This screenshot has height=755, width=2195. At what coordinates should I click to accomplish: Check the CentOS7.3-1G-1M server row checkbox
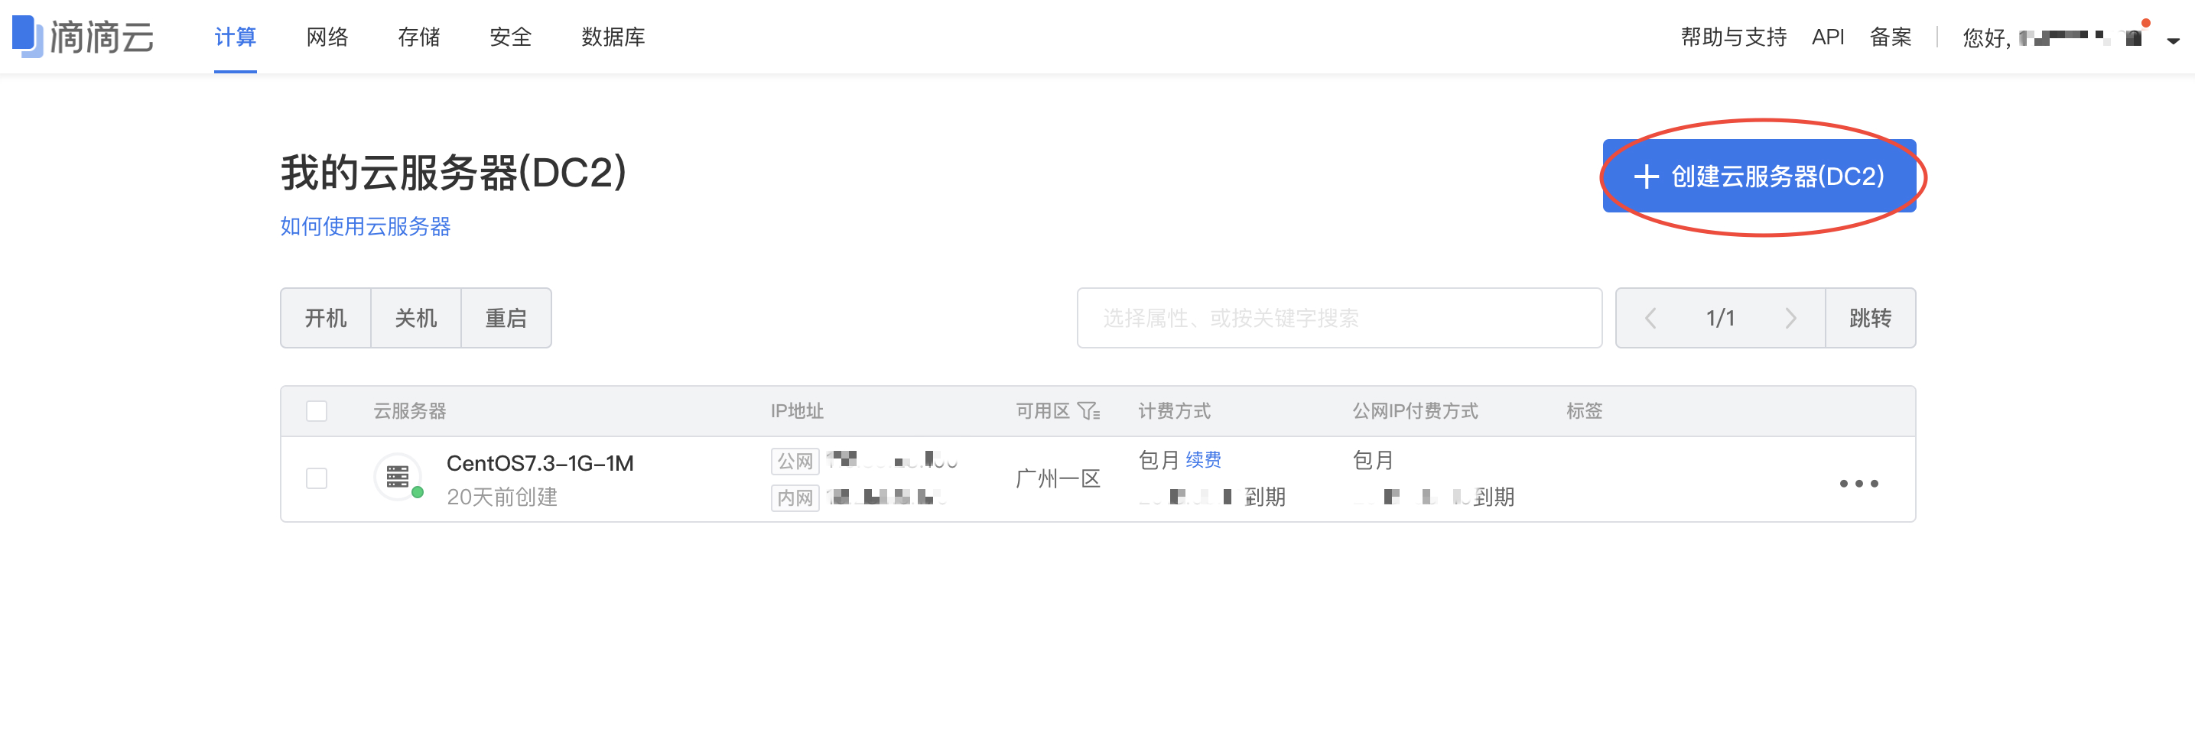[316, 478]
